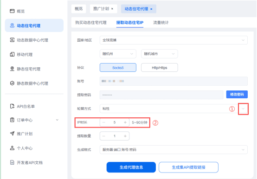Close the 推广计划 tab
257x179 pixels.
[112, 9]
